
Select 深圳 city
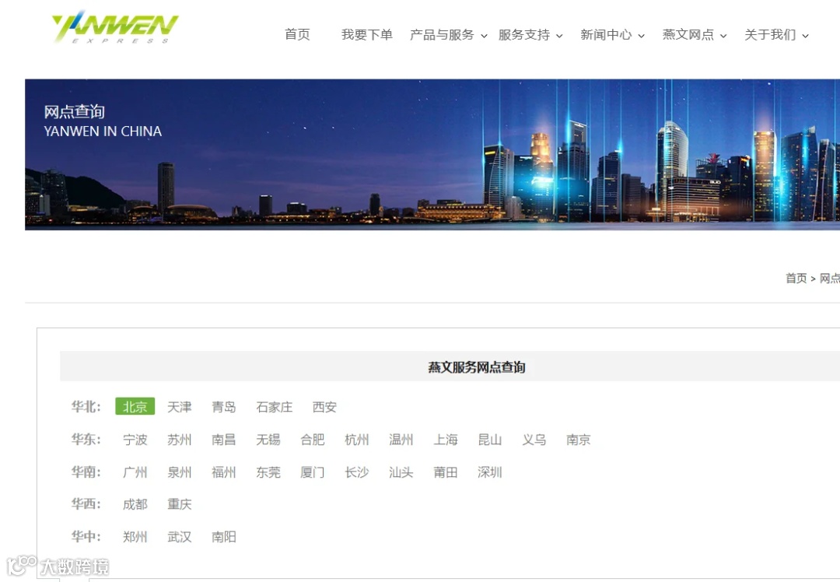[490, 472]
